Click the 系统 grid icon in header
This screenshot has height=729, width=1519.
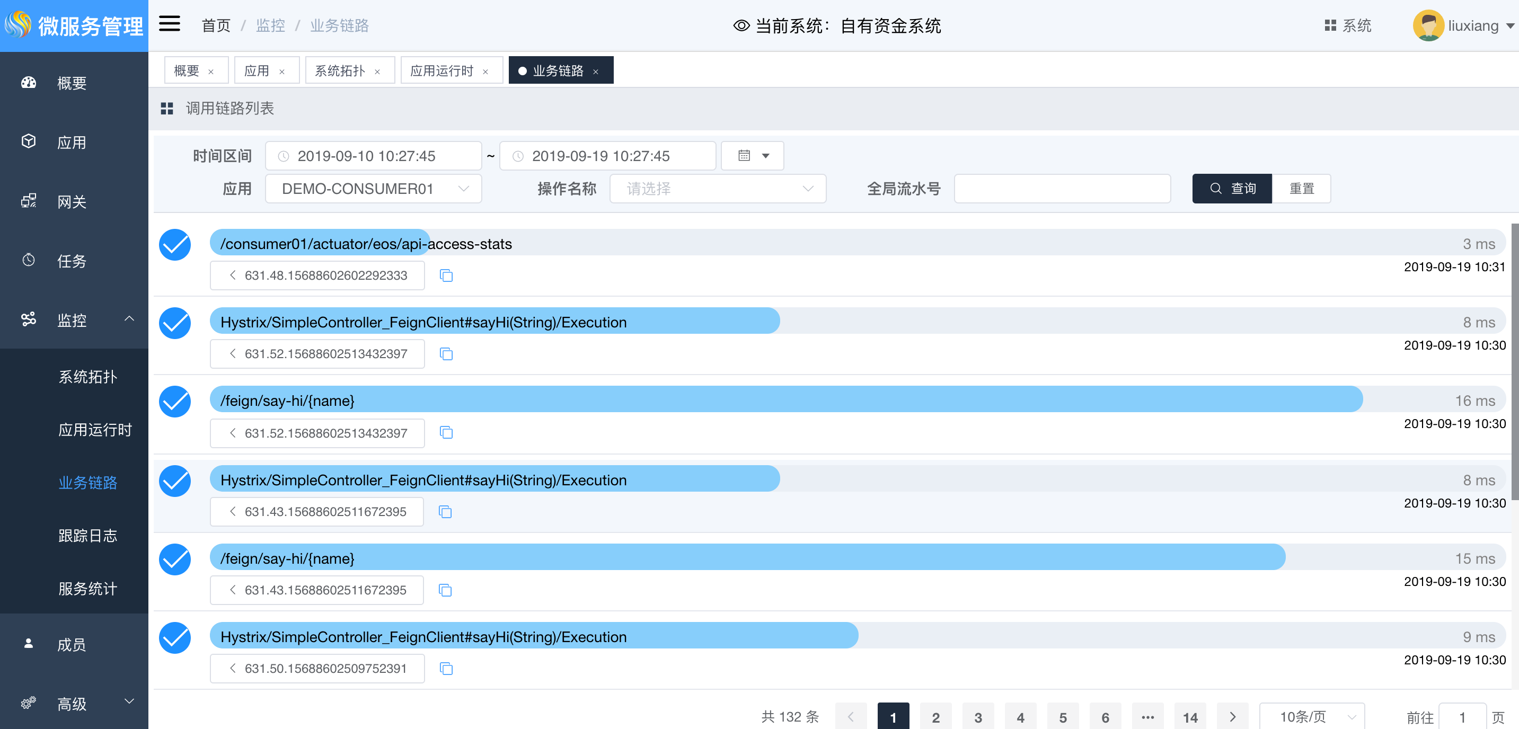pos(1330,25)
